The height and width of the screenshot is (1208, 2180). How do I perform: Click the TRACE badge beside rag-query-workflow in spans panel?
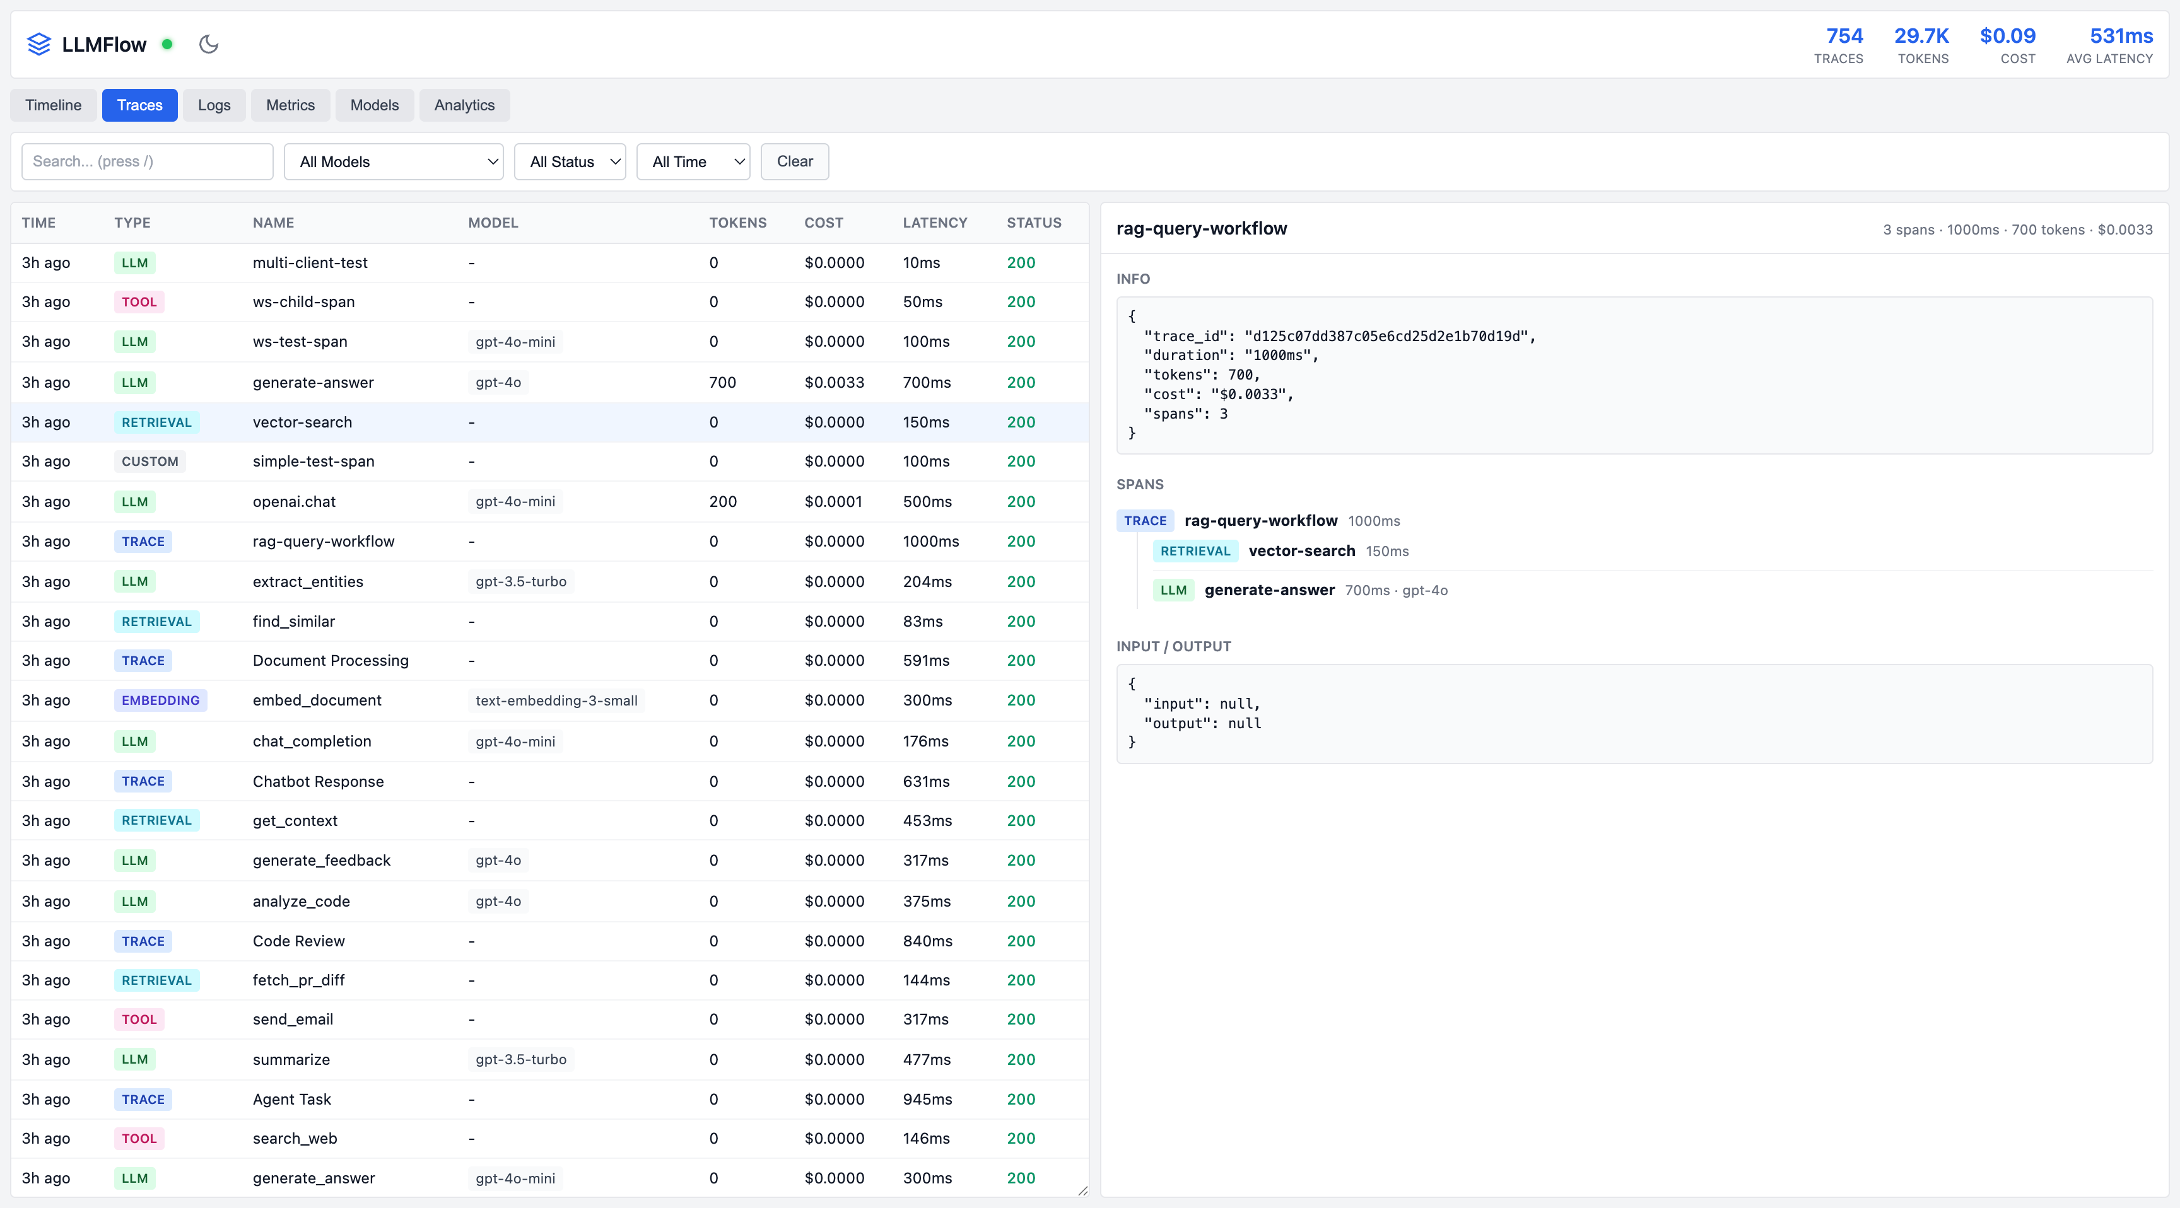(1144, 520)
